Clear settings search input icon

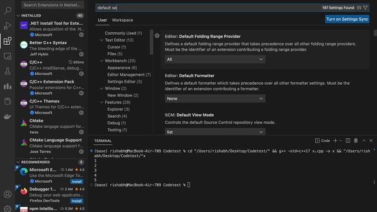(359, 8)
